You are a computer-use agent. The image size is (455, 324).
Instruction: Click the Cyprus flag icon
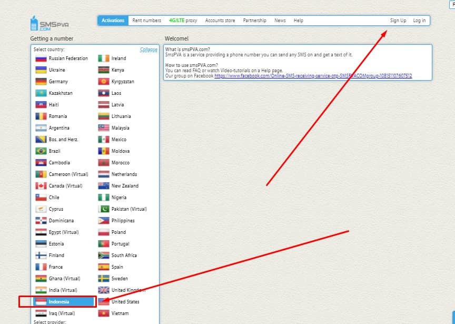point(41,209)
